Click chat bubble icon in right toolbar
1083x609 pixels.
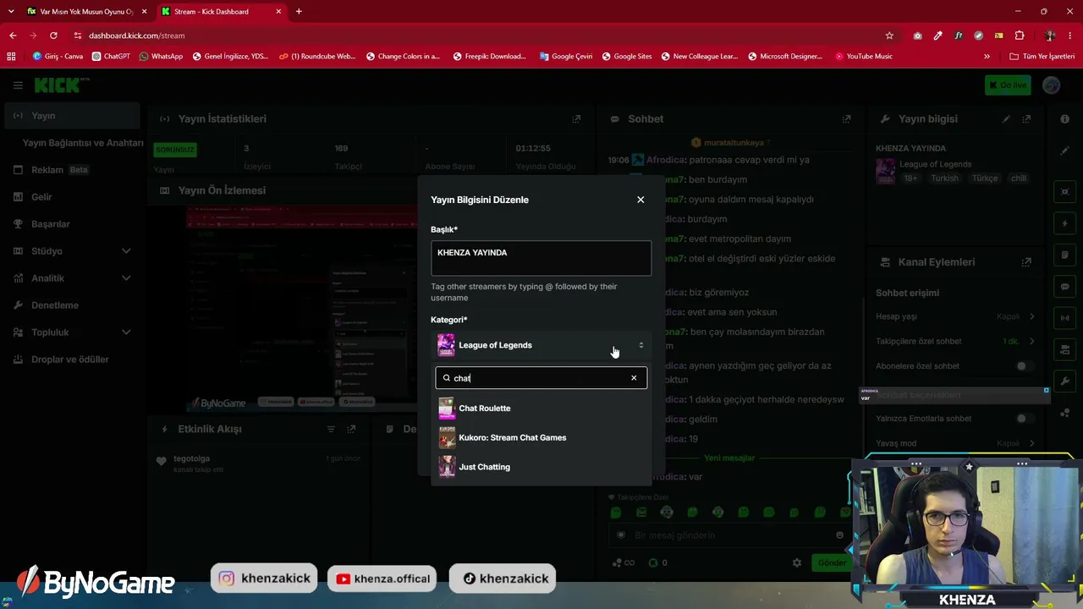1064,287
